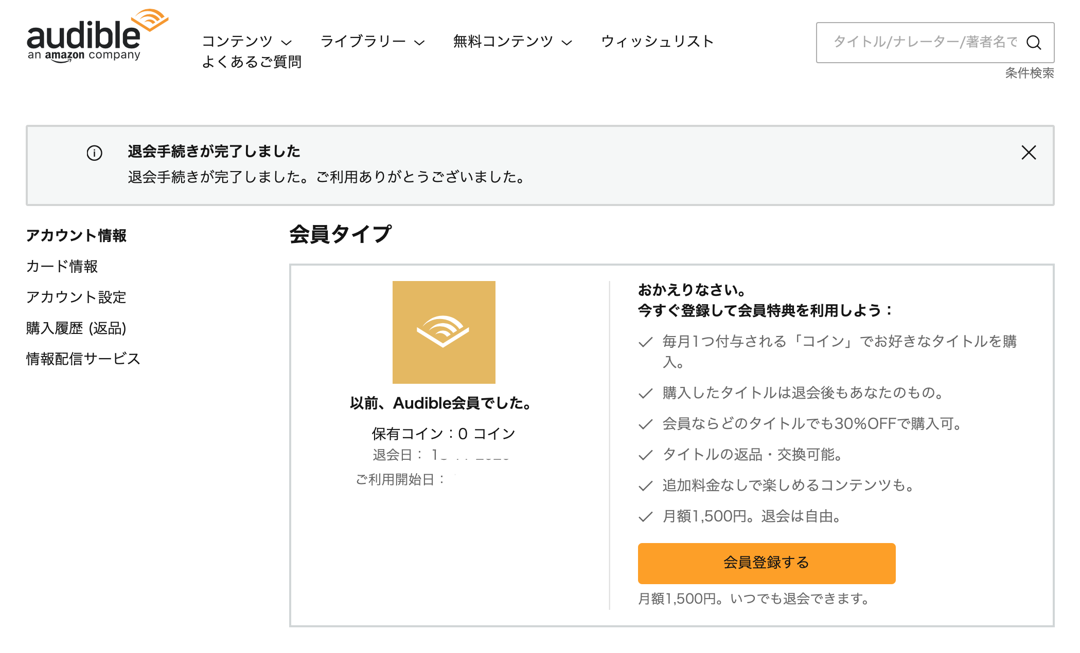Click the 購入したタイトルは退会後もあなたのもの line
Image resolution: width=1080 pixels, height=653 pixels.
point(804,393)
